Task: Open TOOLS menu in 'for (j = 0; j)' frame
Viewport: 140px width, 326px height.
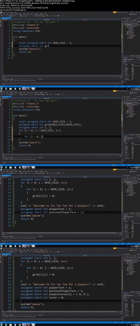Action: click(28, 92)
